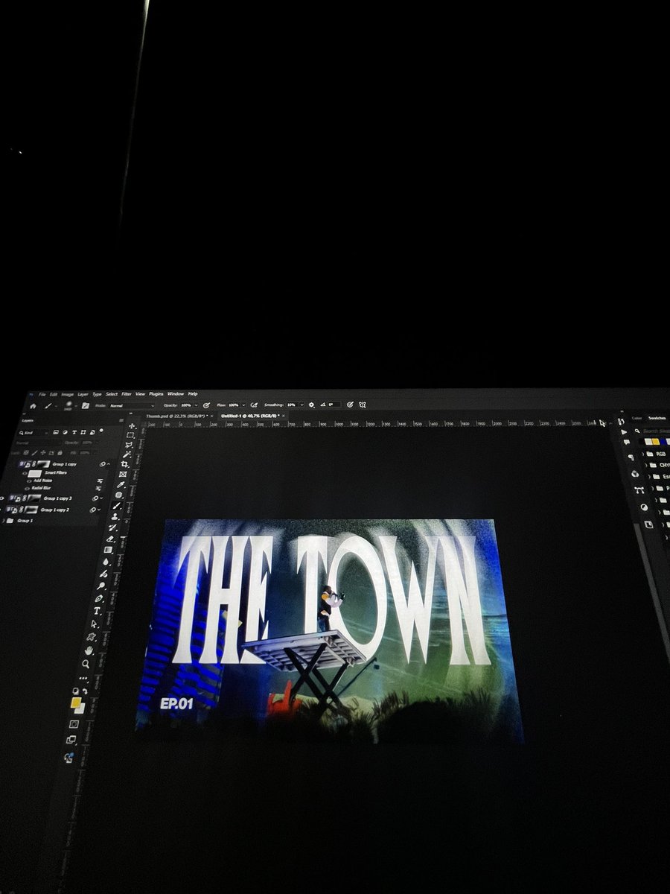The height and width of the screenshot is (894, 670).
Task: Click the Home icon in options bar
Action: coord(33,405)
